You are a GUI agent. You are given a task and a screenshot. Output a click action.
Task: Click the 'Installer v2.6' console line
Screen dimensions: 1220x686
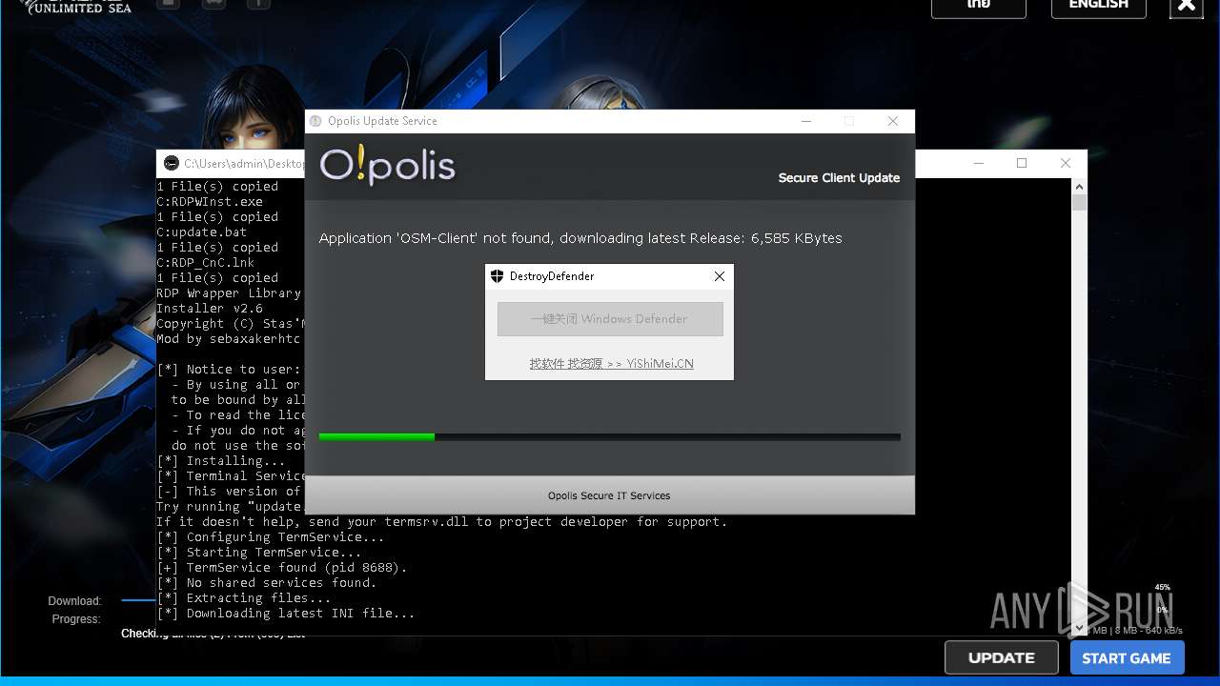pos(210,309)
